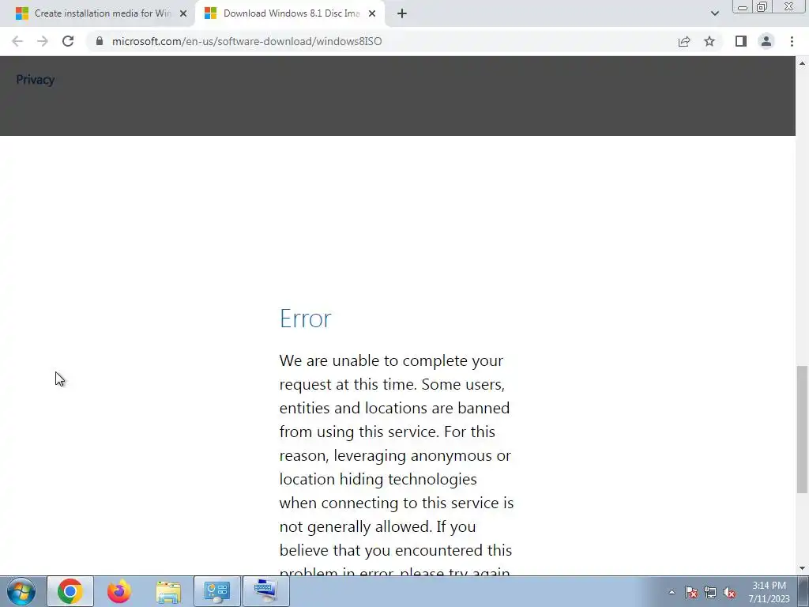
Task: Open Windows Explorer folder taskbar icon
Action: click(x=168, y=591)
